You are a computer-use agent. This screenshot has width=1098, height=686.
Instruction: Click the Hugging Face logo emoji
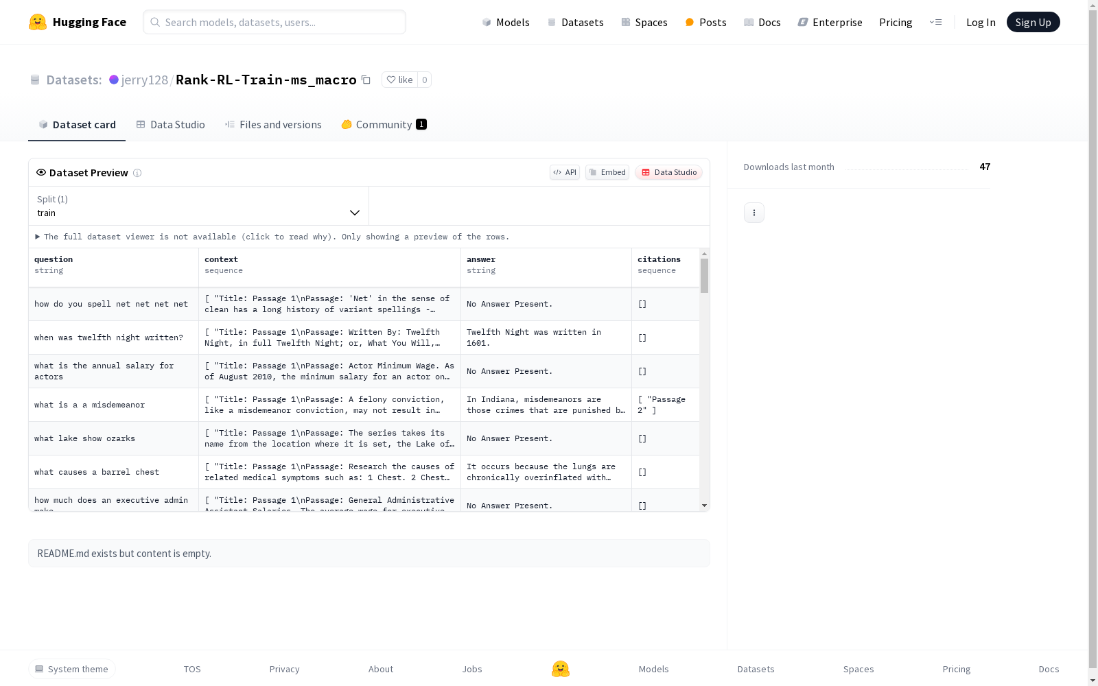point(38,22)
